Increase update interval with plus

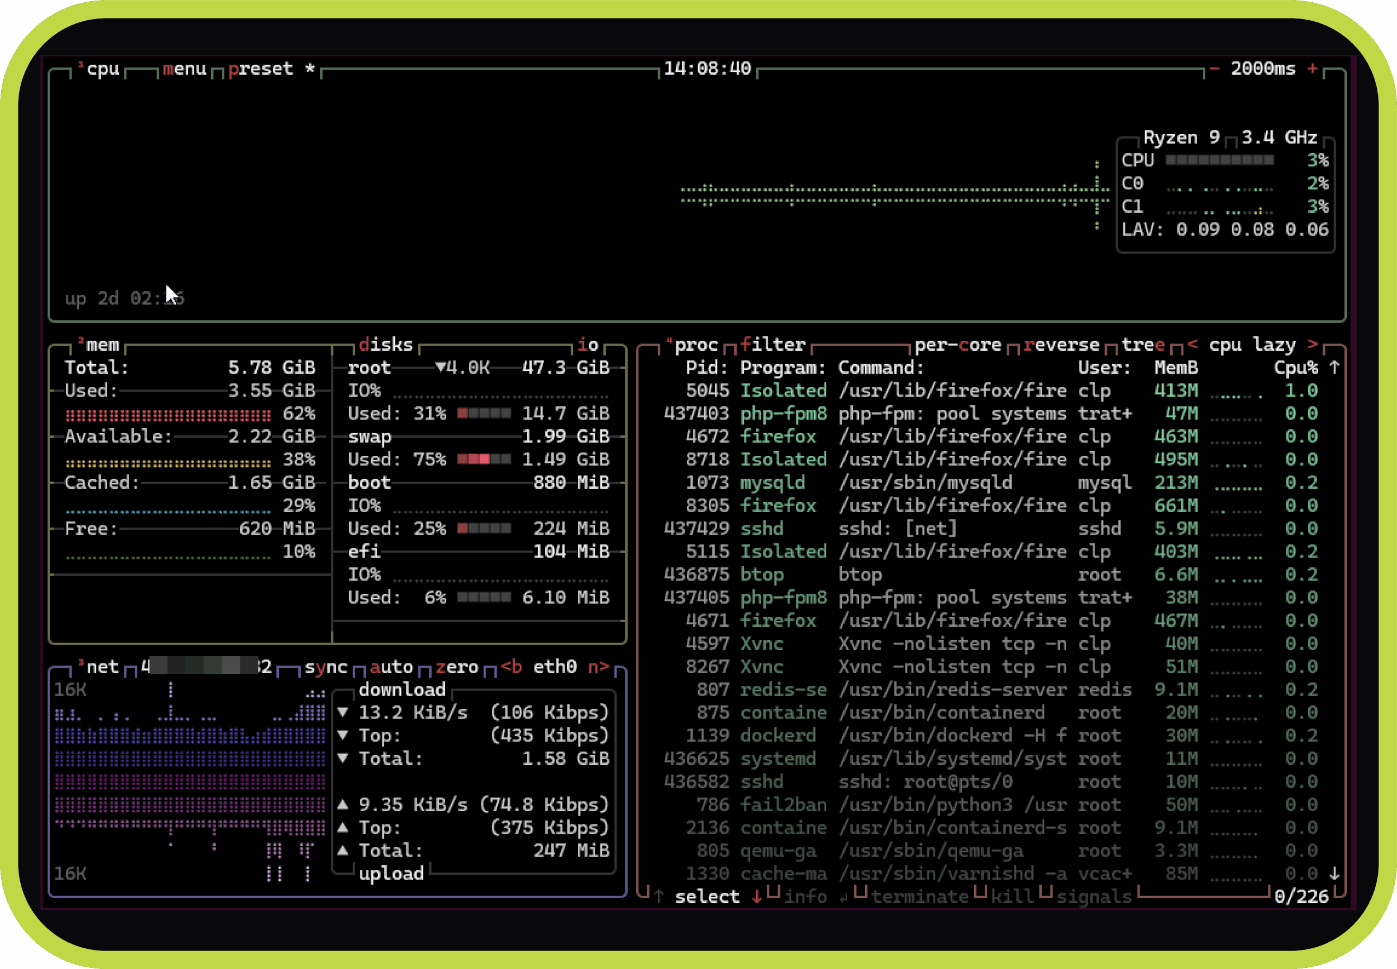[1312, 69]
